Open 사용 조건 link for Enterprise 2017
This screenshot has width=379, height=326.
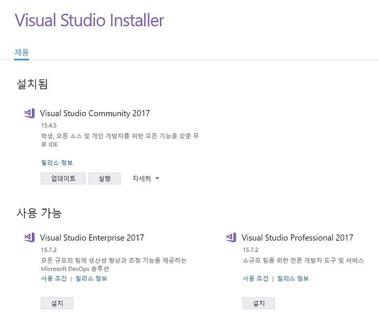coord(54,279)
